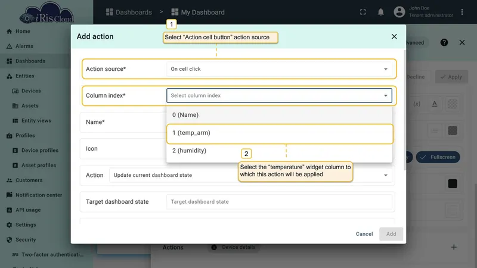Click the gray color swatch
Screen dimensions: 477x268
coord(453,130)
